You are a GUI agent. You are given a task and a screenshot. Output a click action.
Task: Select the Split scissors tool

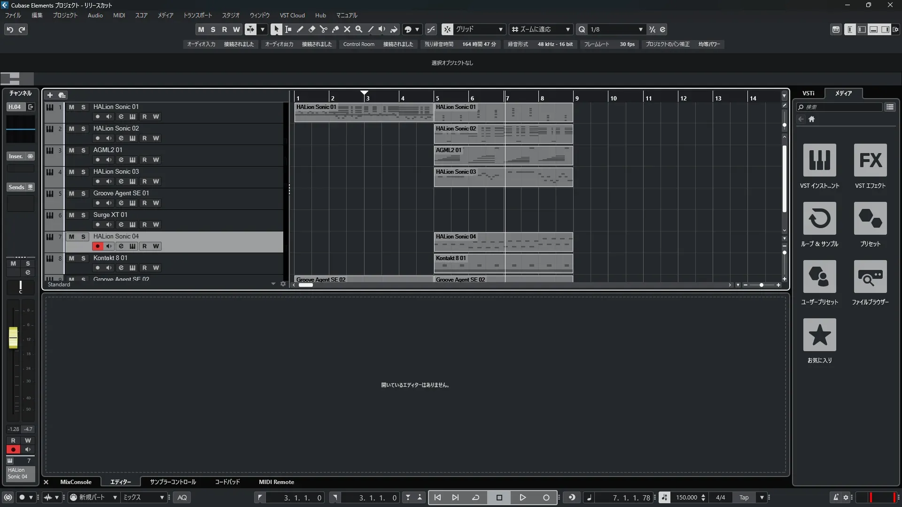click(323, 29)
